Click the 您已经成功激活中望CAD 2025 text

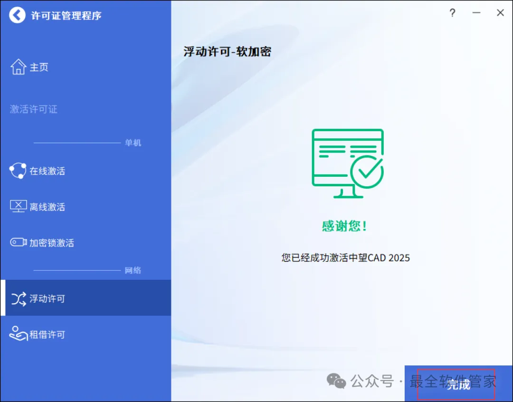tap(345, 258)
